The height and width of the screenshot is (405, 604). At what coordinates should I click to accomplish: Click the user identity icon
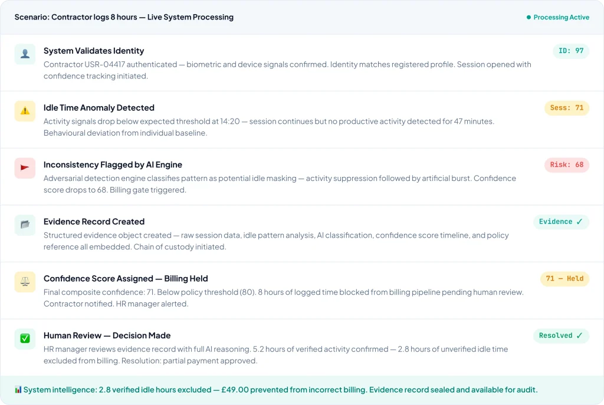25,54
